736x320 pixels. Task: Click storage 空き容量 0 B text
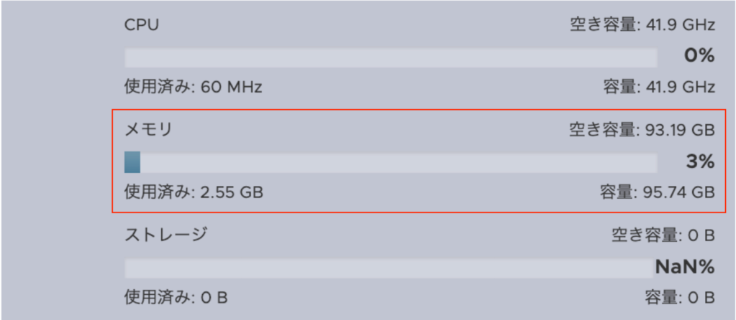tap(663, 234)
